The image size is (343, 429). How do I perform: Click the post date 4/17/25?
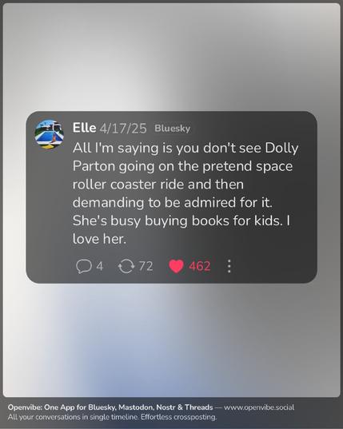123,129
